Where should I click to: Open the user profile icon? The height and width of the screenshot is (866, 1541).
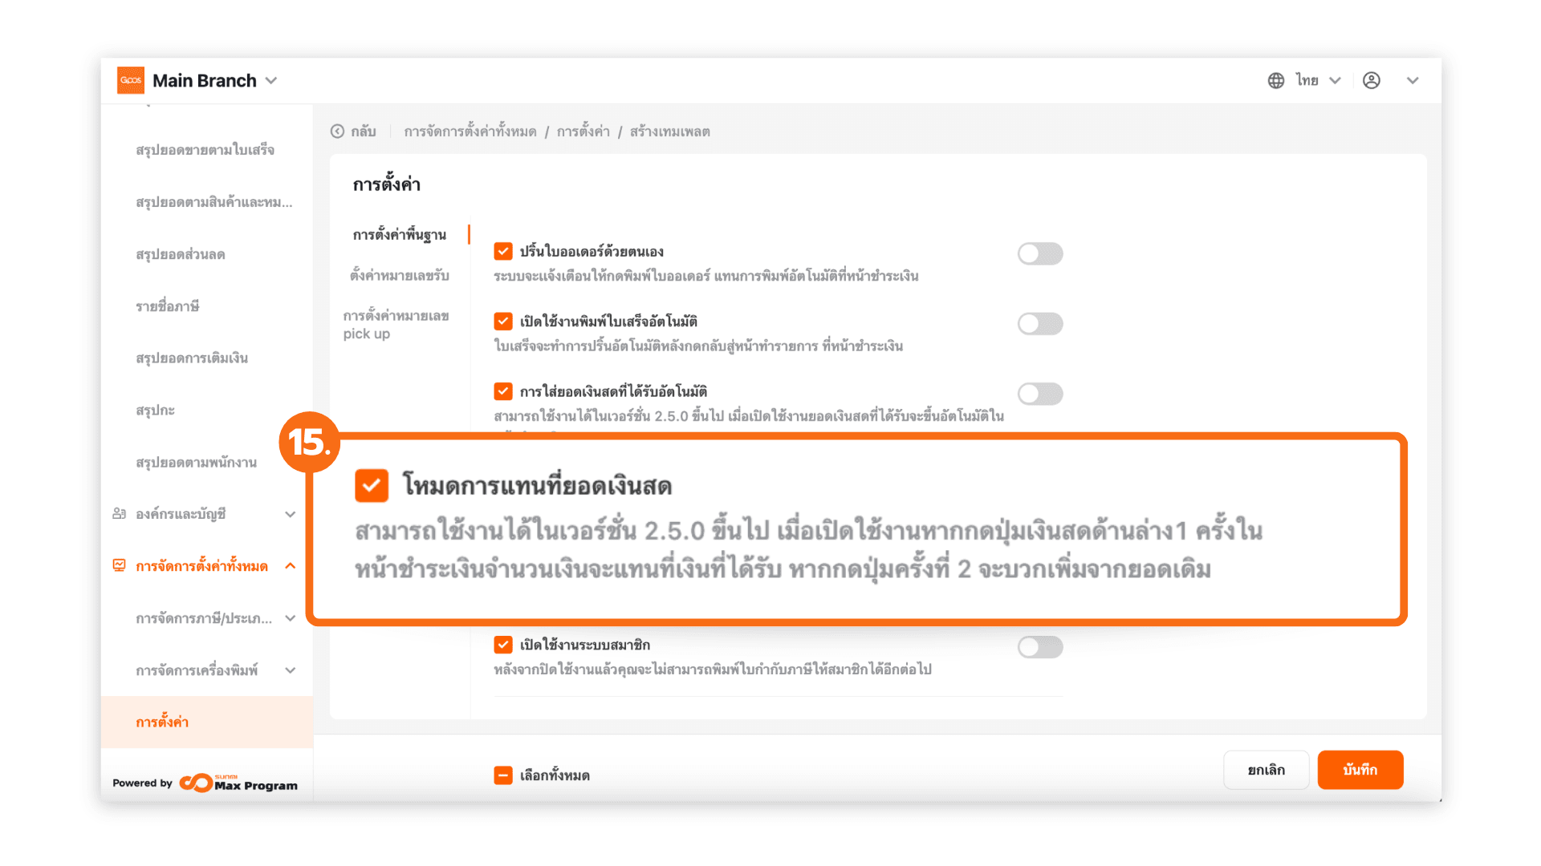tap(1372, 80)
